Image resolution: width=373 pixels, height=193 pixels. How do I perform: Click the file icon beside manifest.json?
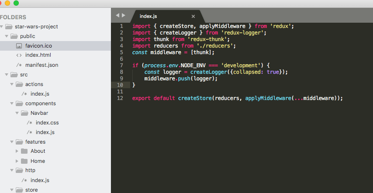click(x=19, y=65)
